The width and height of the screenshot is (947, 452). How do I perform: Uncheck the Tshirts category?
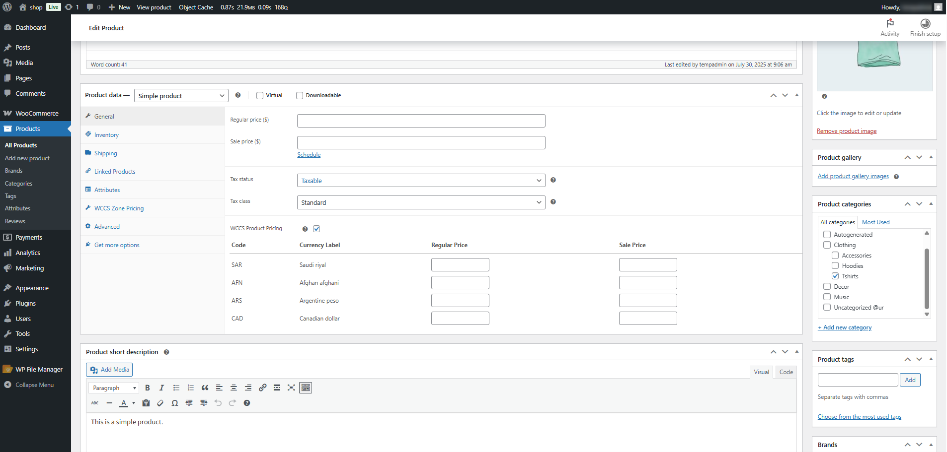(x=835, y=276)
